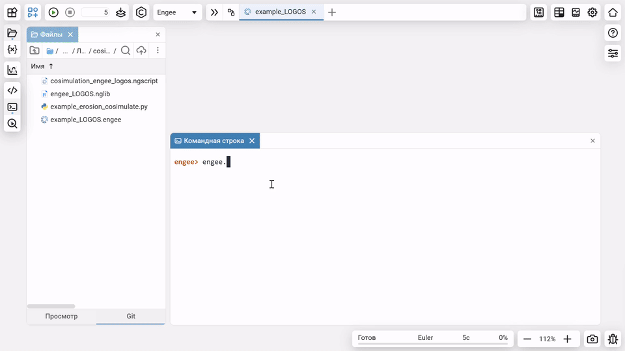Viewport: 625px width, 351px height.
Task: Open the table view icon
Action: [x=559, y=12]
